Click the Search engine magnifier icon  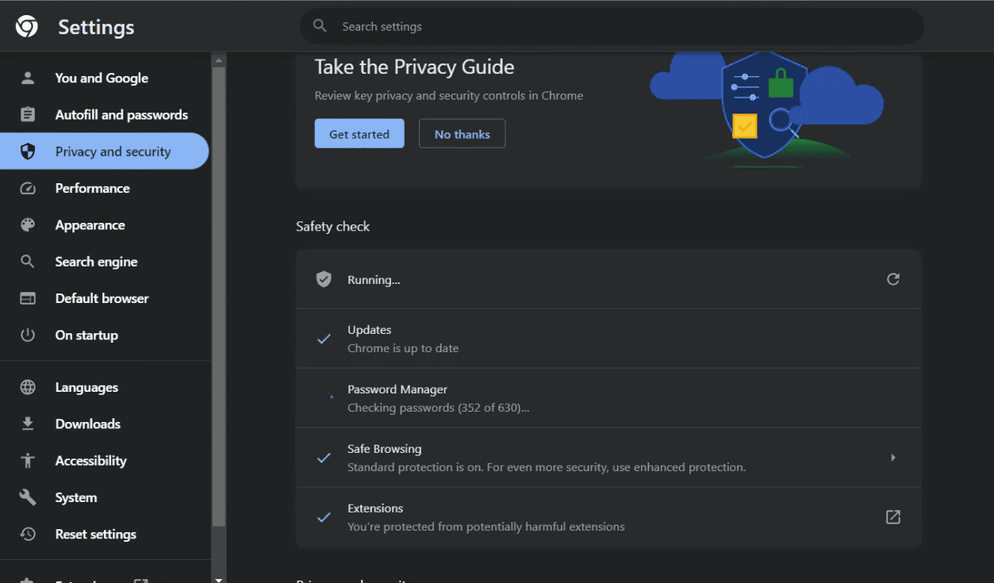[28, 262]
